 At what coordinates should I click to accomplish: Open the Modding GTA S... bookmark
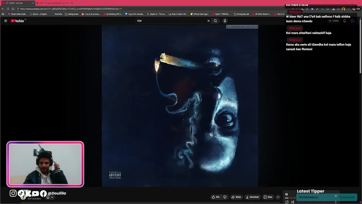coord(113,14)
